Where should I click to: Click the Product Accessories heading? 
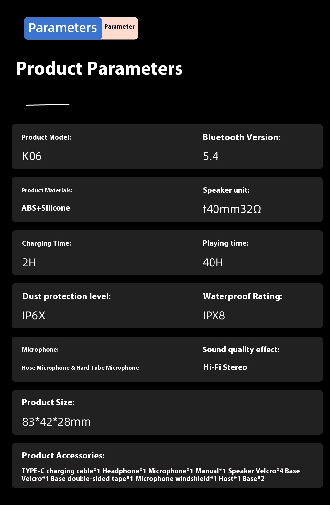coord(63,456)
